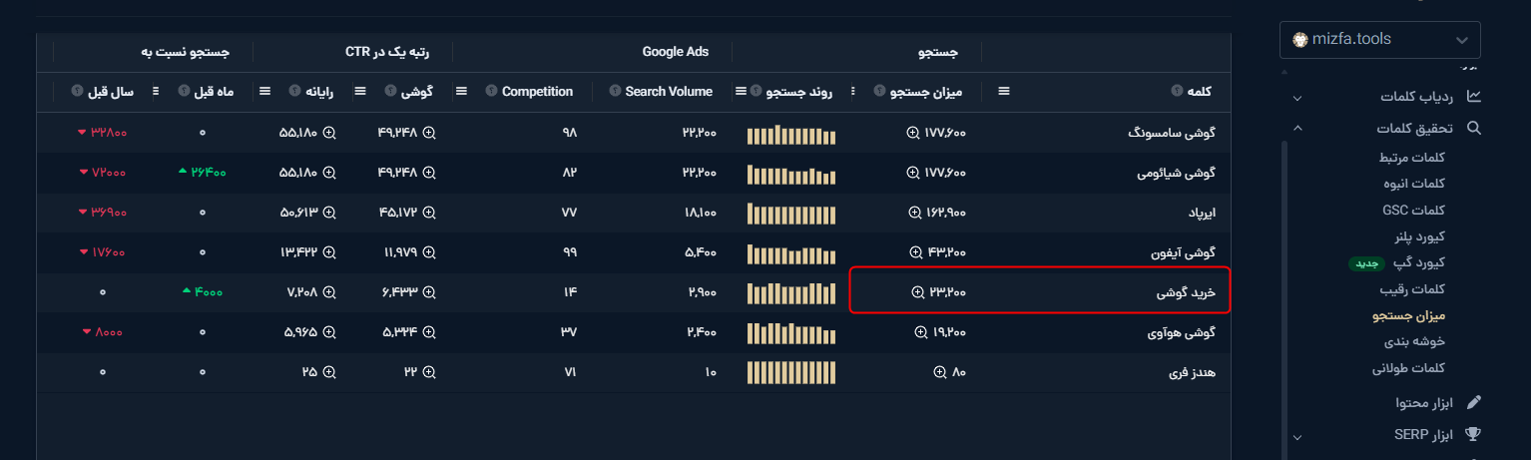Click chart icon beside ردیاب کلمات
This screenshot has width=1531, height=460.
pyautogui.click(x=1473, y=97)
